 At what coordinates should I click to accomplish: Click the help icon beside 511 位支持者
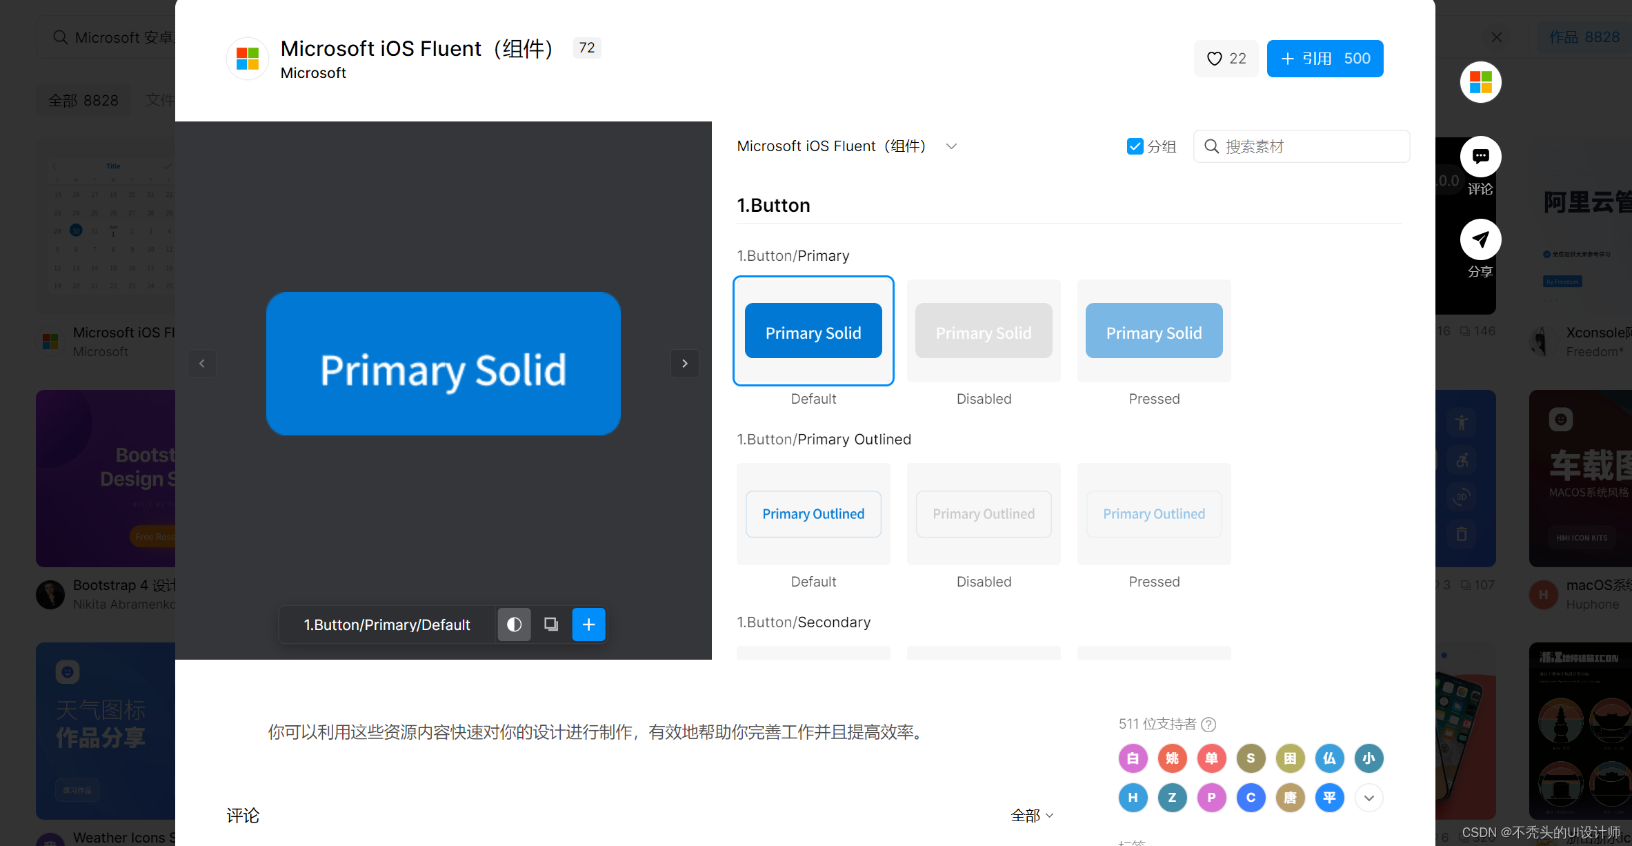(1208, 725)
